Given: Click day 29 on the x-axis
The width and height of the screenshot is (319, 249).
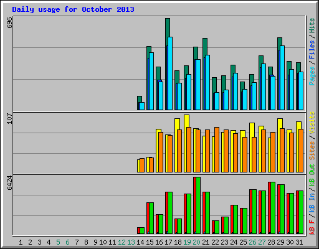Looking at the screenshot, I should coord(280,242).
